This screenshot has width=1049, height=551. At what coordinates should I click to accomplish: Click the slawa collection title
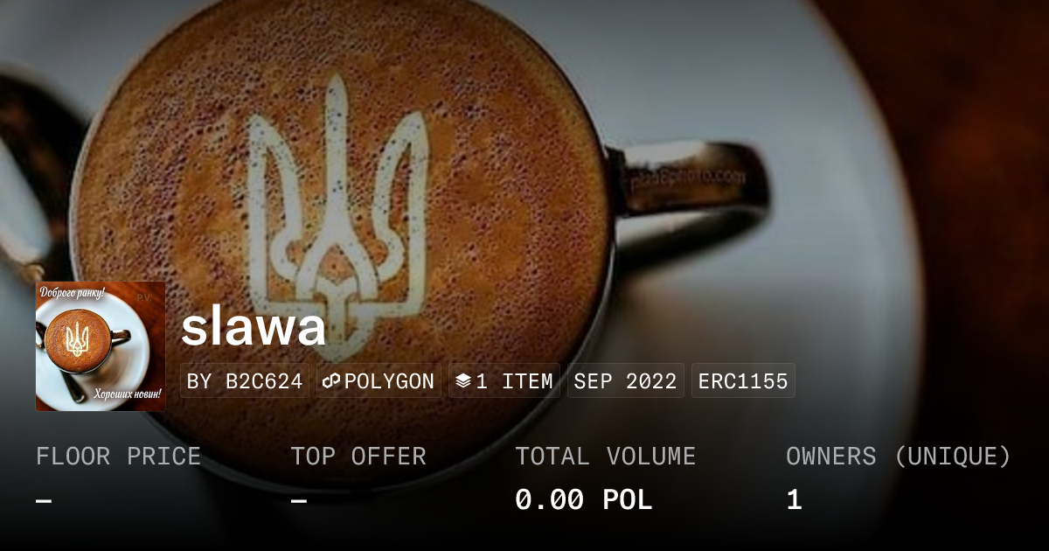point(254,327)
